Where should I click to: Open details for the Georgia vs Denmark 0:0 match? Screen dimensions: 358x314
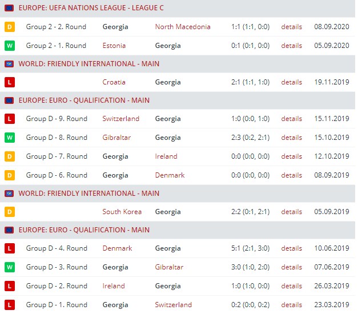pyautogui.click(x=291, y=175)
